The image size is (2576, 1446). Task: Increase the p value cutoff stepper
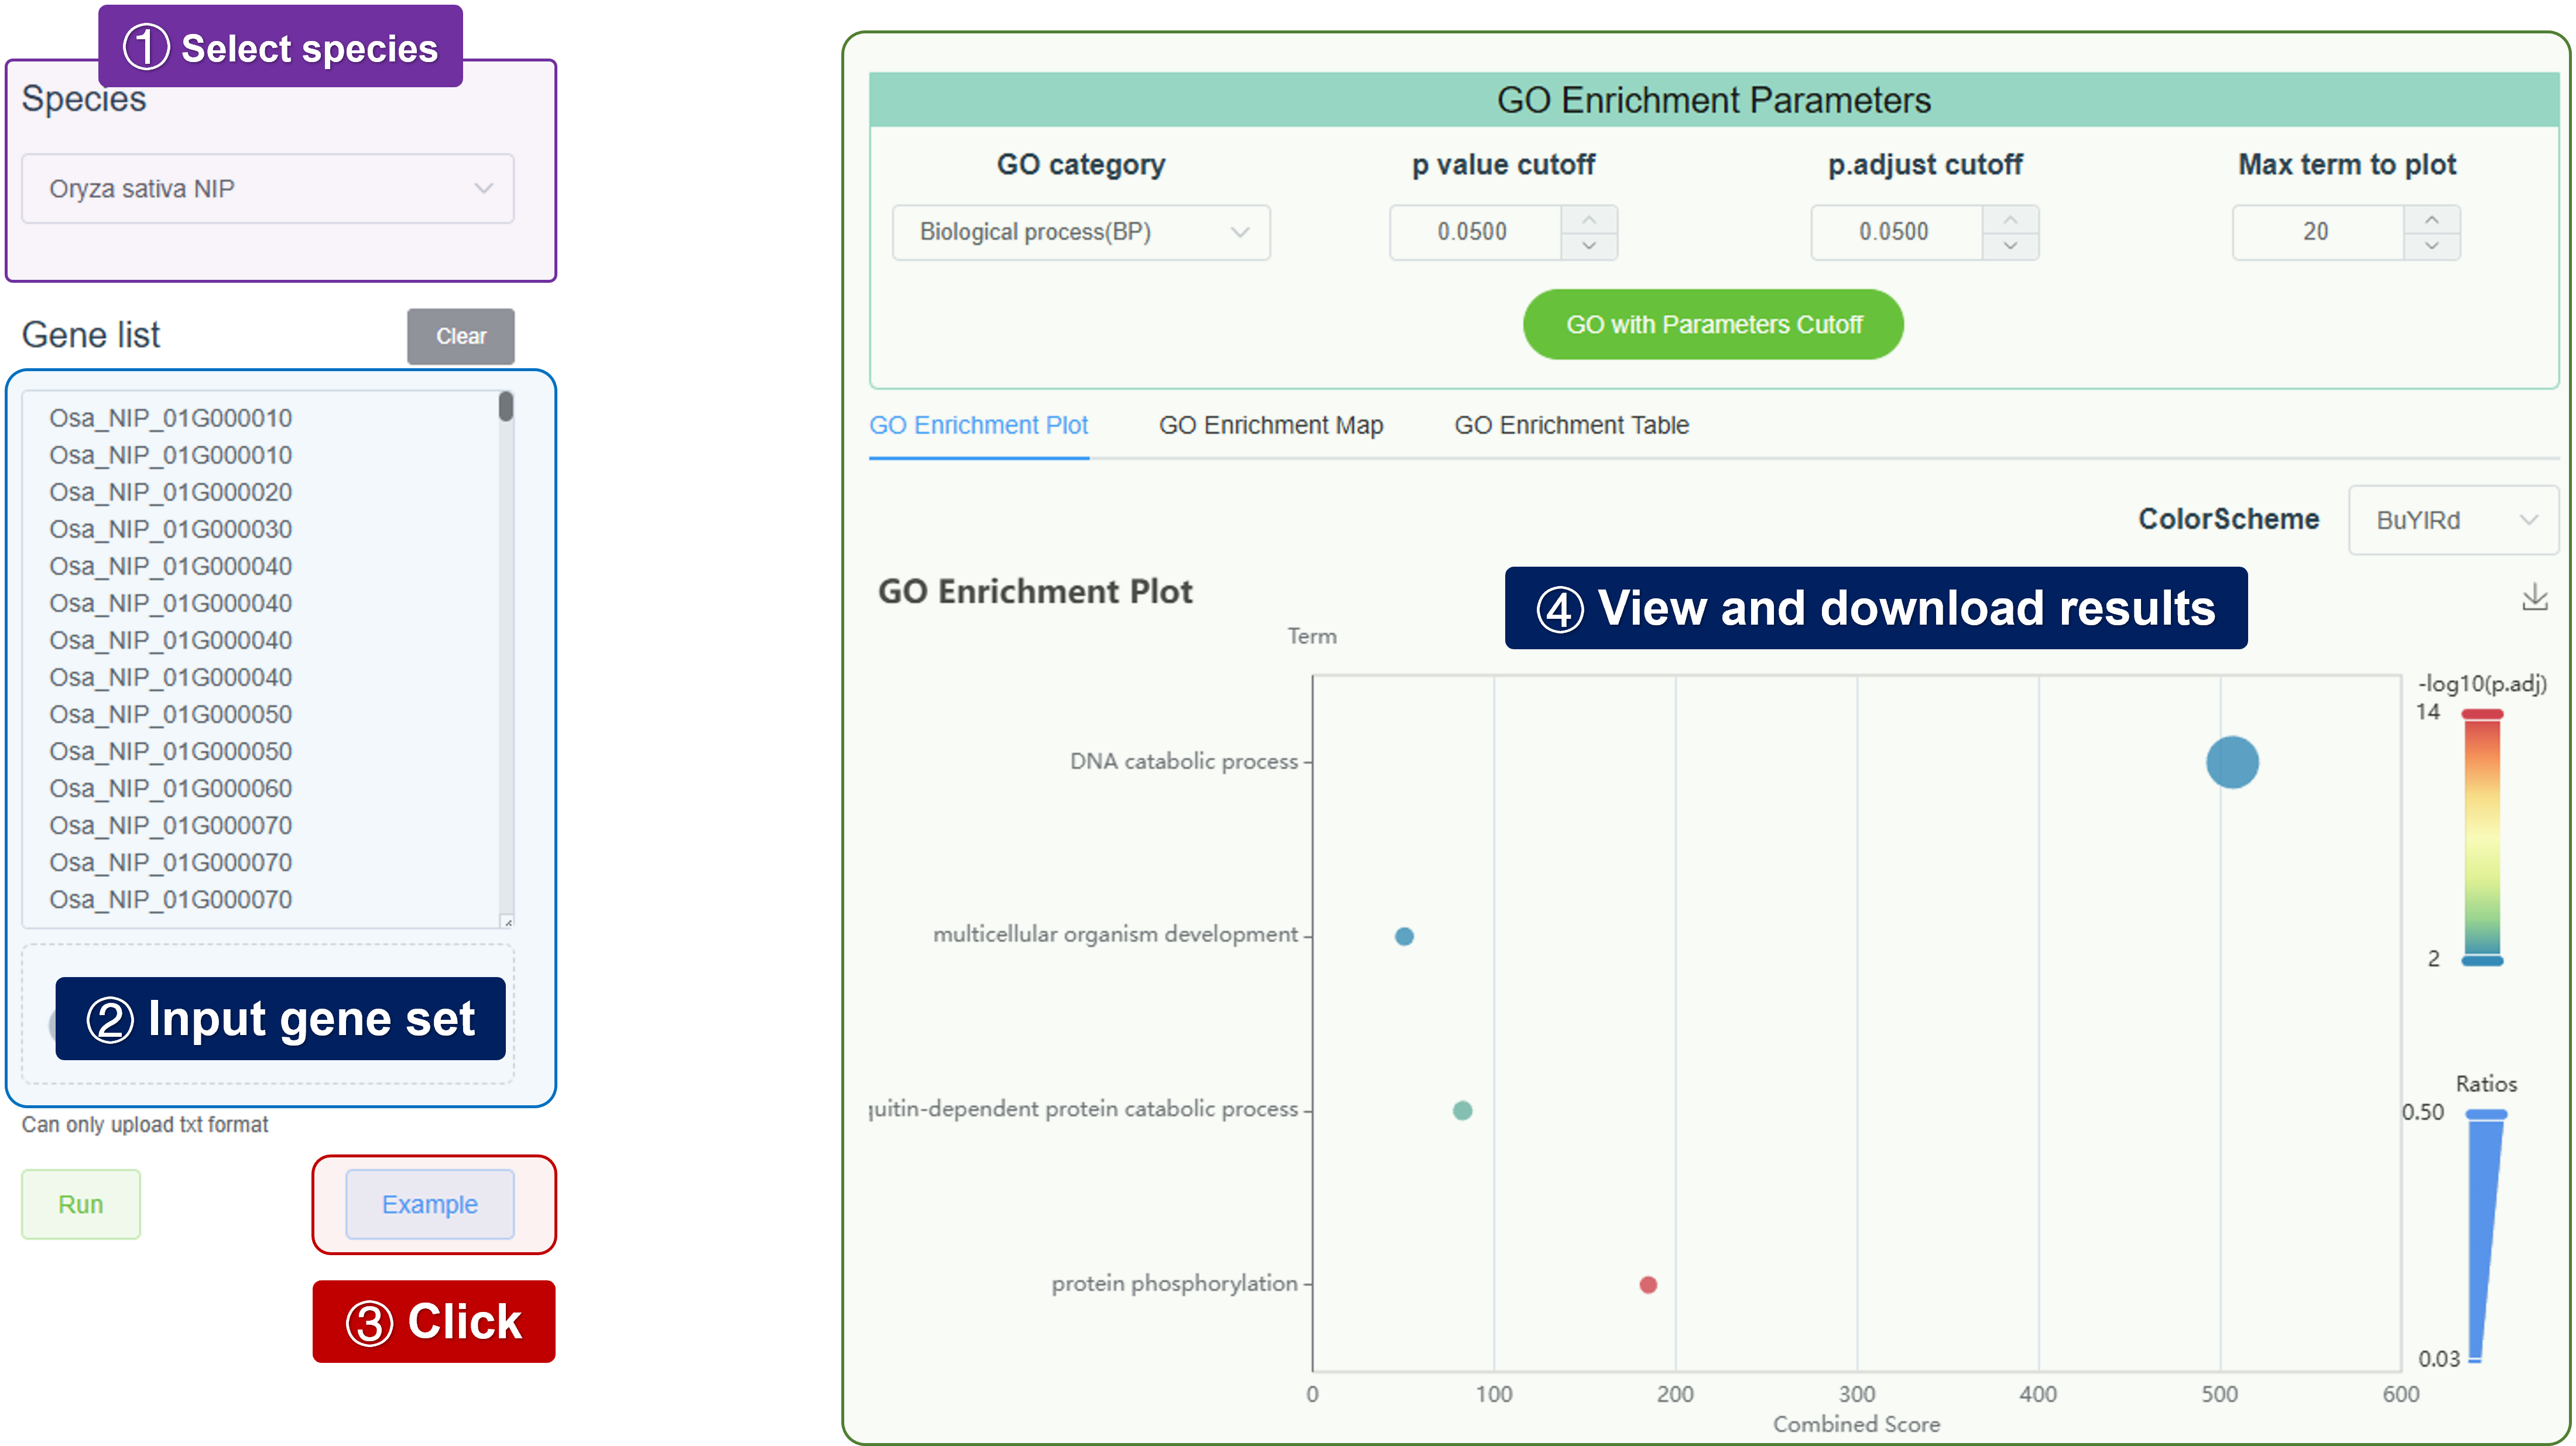coord(1588,219)
